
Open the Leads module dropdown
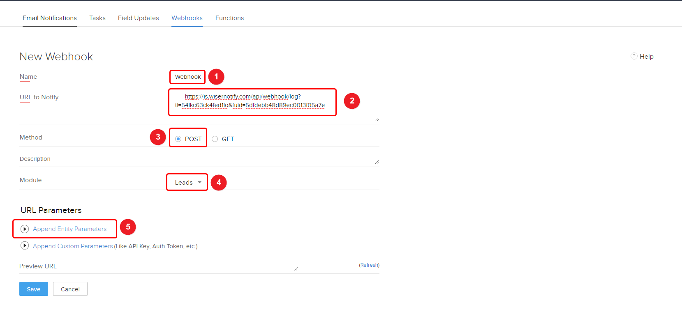click(x=187, y=183)
